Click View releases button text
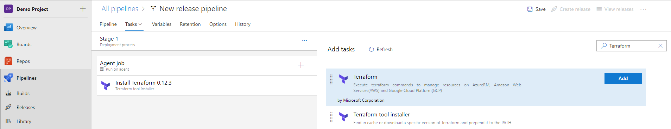The width and height of the screenshot is (671, 129). pos(619,9)
